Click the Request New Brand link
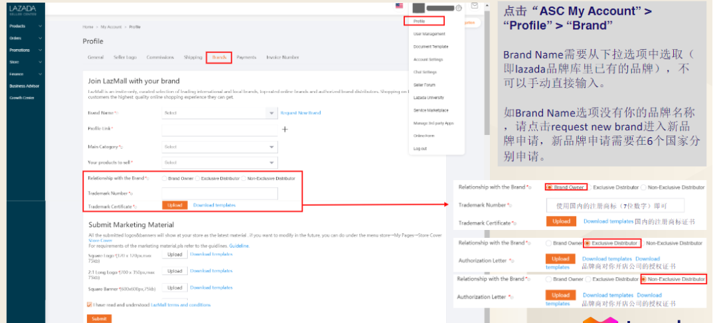The width and height of the screenshot is (717, 323). [x=301, y=112]
